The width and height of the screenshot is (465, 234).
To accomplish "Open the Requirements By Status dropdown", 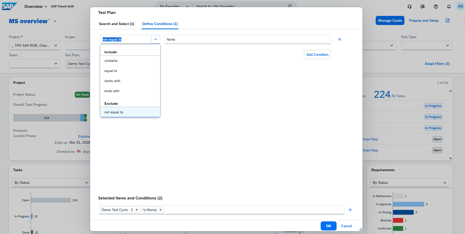I will pyautogui.click(x=410, y=183).
